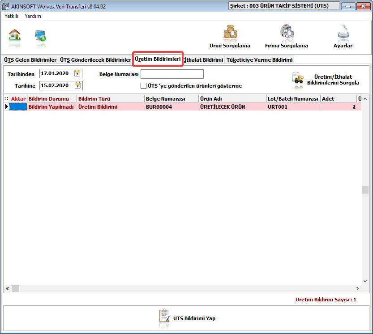The width and height of the screenshot is (373, 334).
Task: Close the Wolvox Veri Transferi window
Action: click(x=363, y=6)
